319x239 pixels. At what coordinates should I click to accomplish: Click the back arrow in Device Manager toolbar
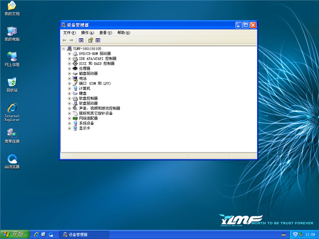pos(64,40)
